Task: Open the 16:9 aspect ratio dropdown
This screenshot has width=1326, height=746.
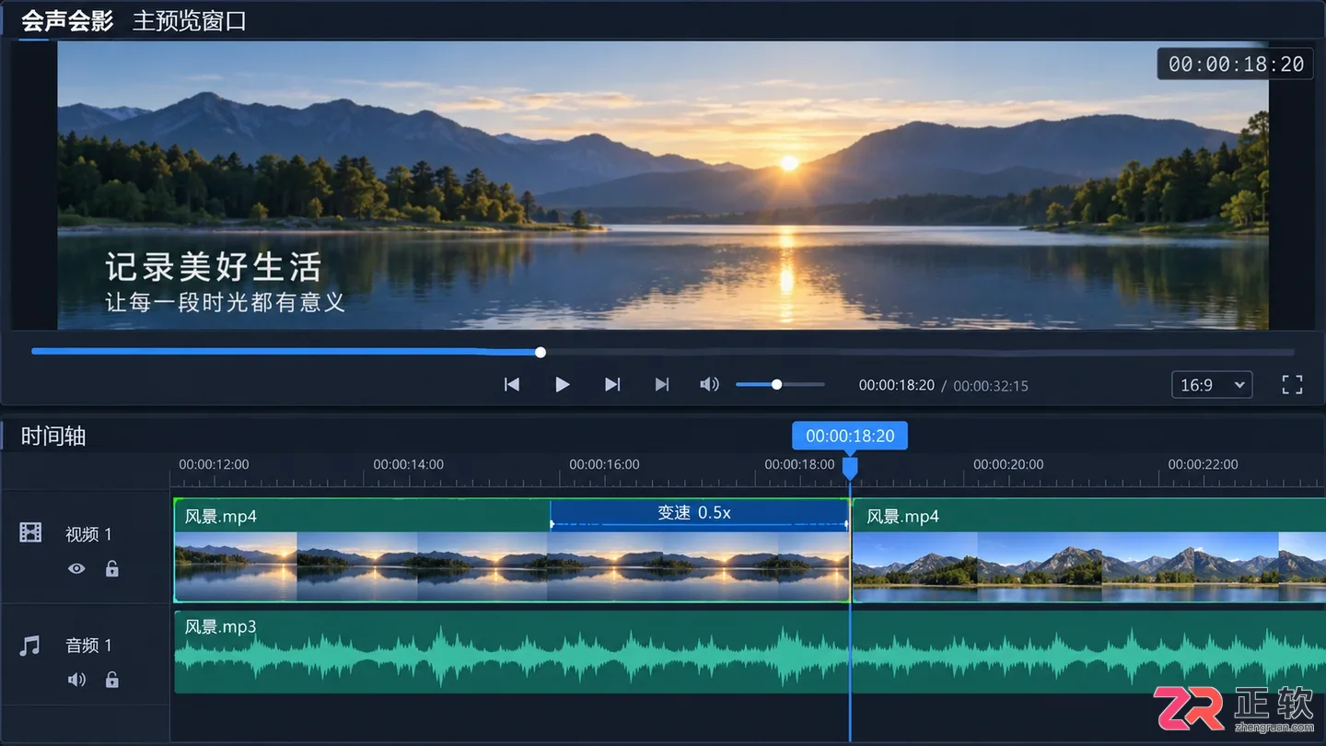Action: point(1212,385)
